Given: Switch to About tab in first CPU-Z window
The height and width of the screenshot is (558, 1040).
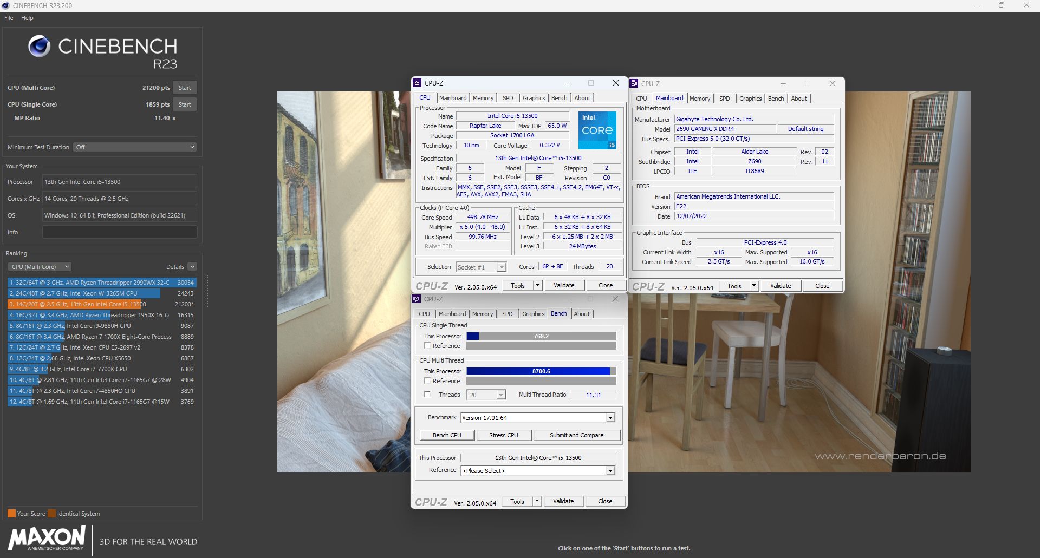Looking at the screenshot, I should coord(582,98).
